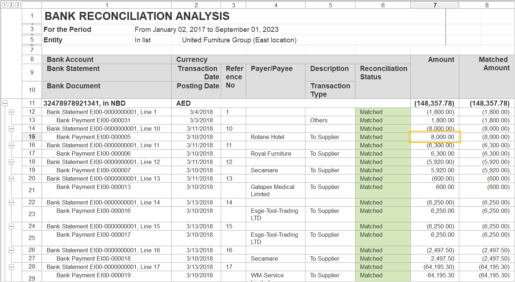Click the 3/4/2018 date cell

(x=196, y=112)
